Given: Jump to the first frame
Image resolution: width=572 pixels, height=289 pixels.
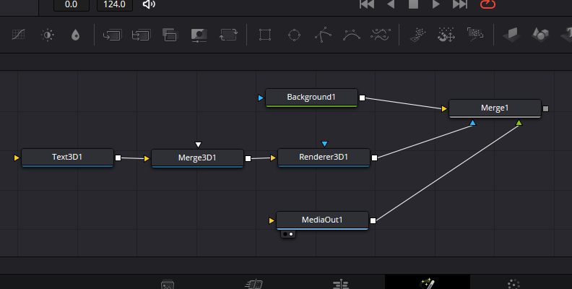Looking at the screenshot, I should (x=367, y=4).
